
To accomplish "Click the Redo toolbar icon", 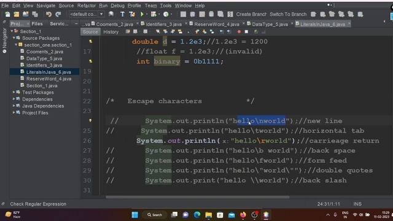I will 58,14.
